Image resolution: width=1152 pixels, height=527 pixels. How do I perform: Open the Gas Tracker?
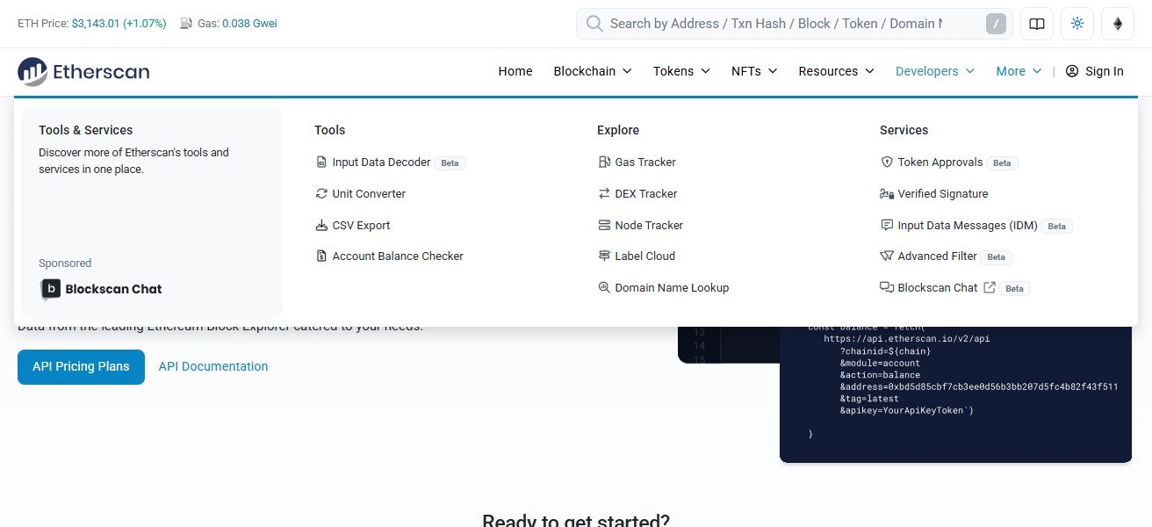coord(644,162)
